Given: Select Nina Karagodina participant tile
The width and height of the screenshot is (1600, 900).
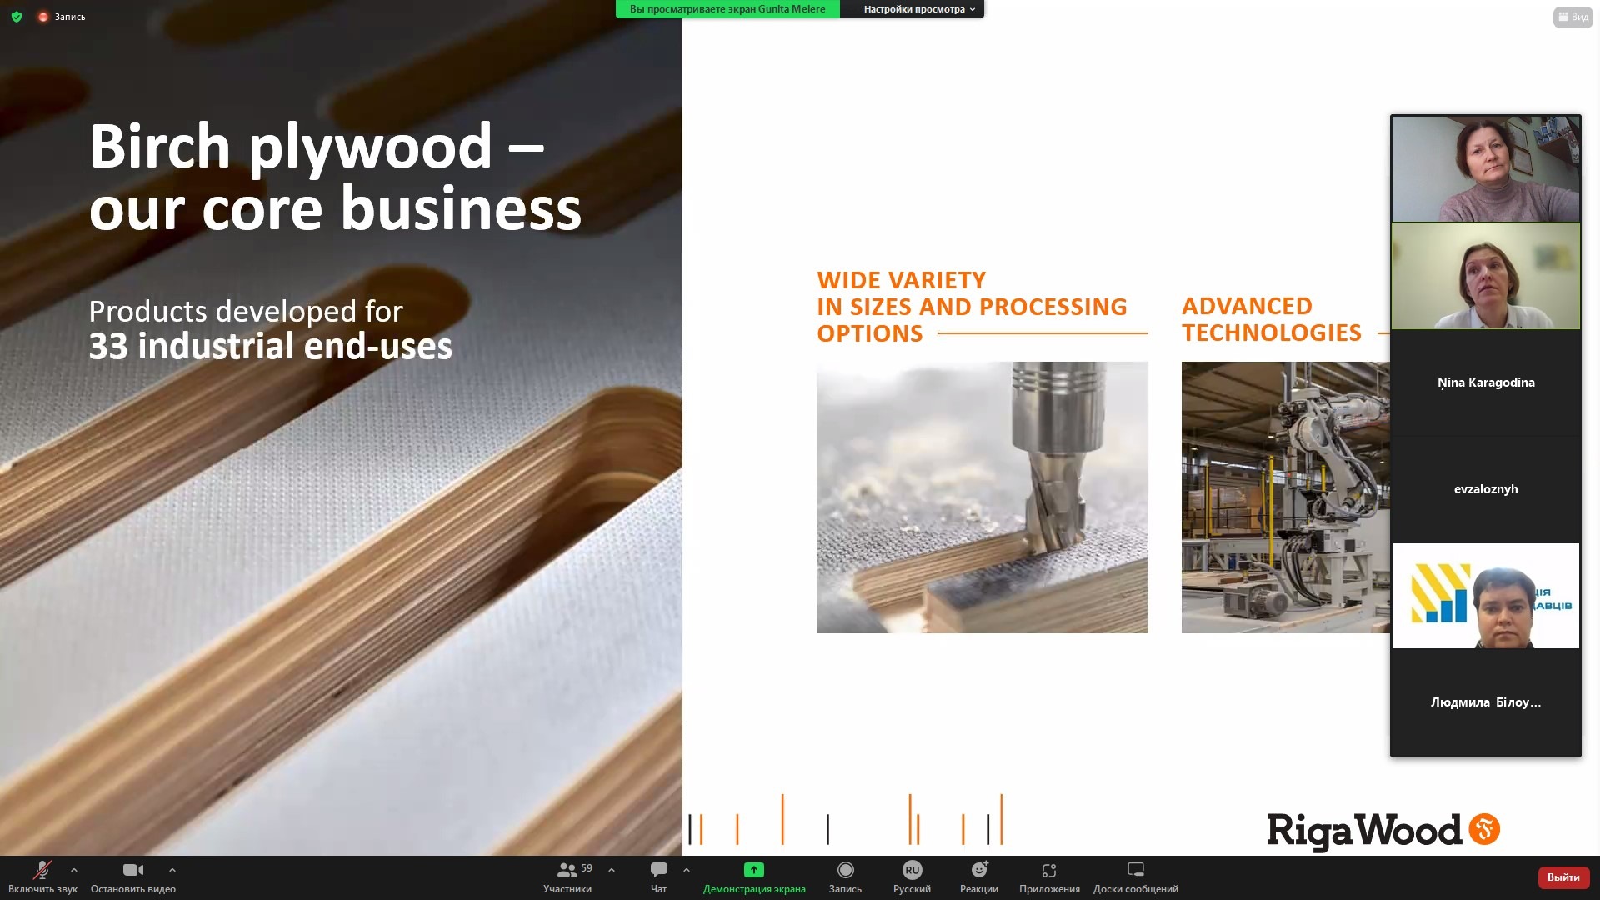Looking at the screenshot, I should coord(1485,382).
